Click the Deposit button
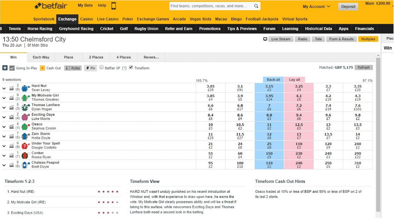Image resolution: width=394 pixels, height=221 pixels. (x=348, y=6)
